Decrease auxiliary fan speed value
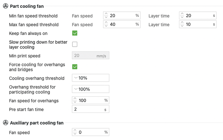 pyautogui.click(x=75, y=134)
